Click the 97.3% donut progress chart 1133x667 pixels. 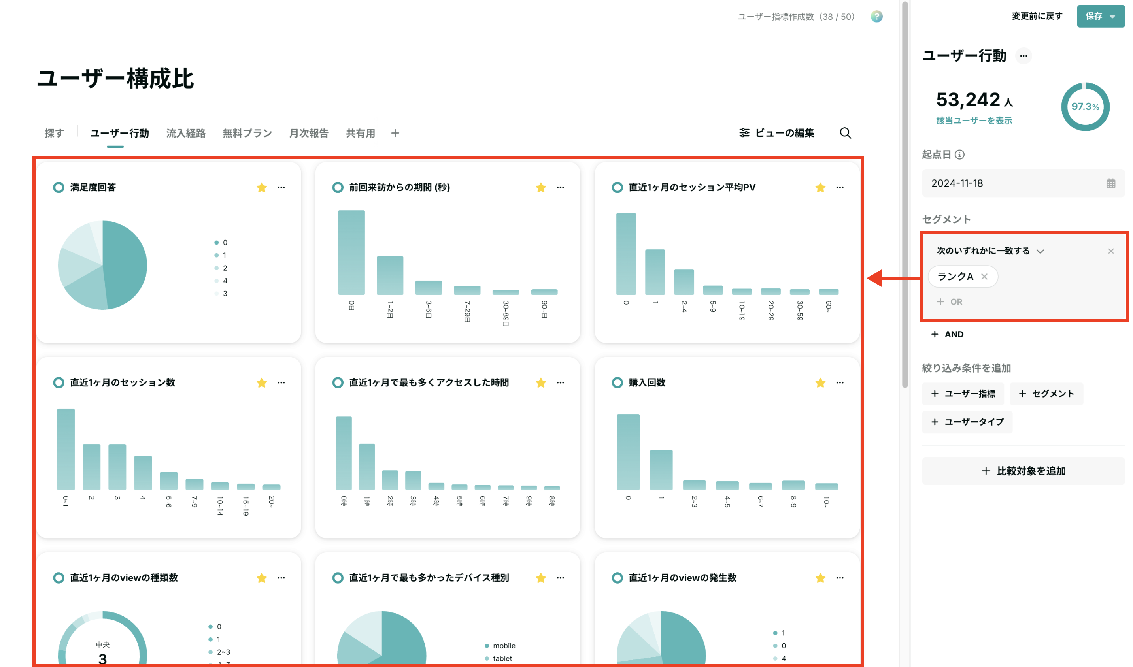point(1085,107)
